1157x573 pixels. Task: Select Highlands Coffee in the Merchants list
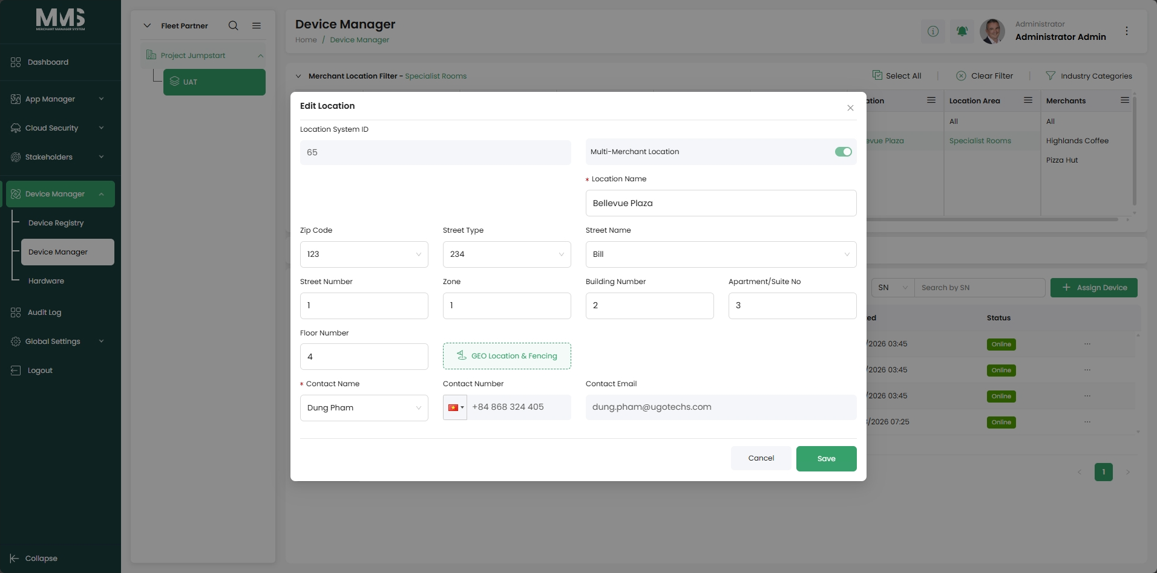coord(1077,141)
